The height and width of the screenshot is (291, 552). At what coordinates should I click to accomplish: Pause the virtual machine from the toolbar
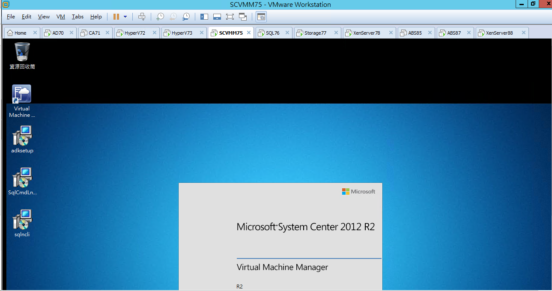[x=116, y=17]
